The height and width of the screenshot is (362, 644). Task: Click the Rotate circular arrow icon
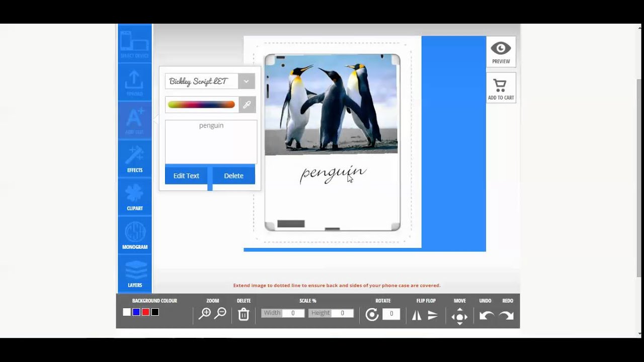click(372, 315)
